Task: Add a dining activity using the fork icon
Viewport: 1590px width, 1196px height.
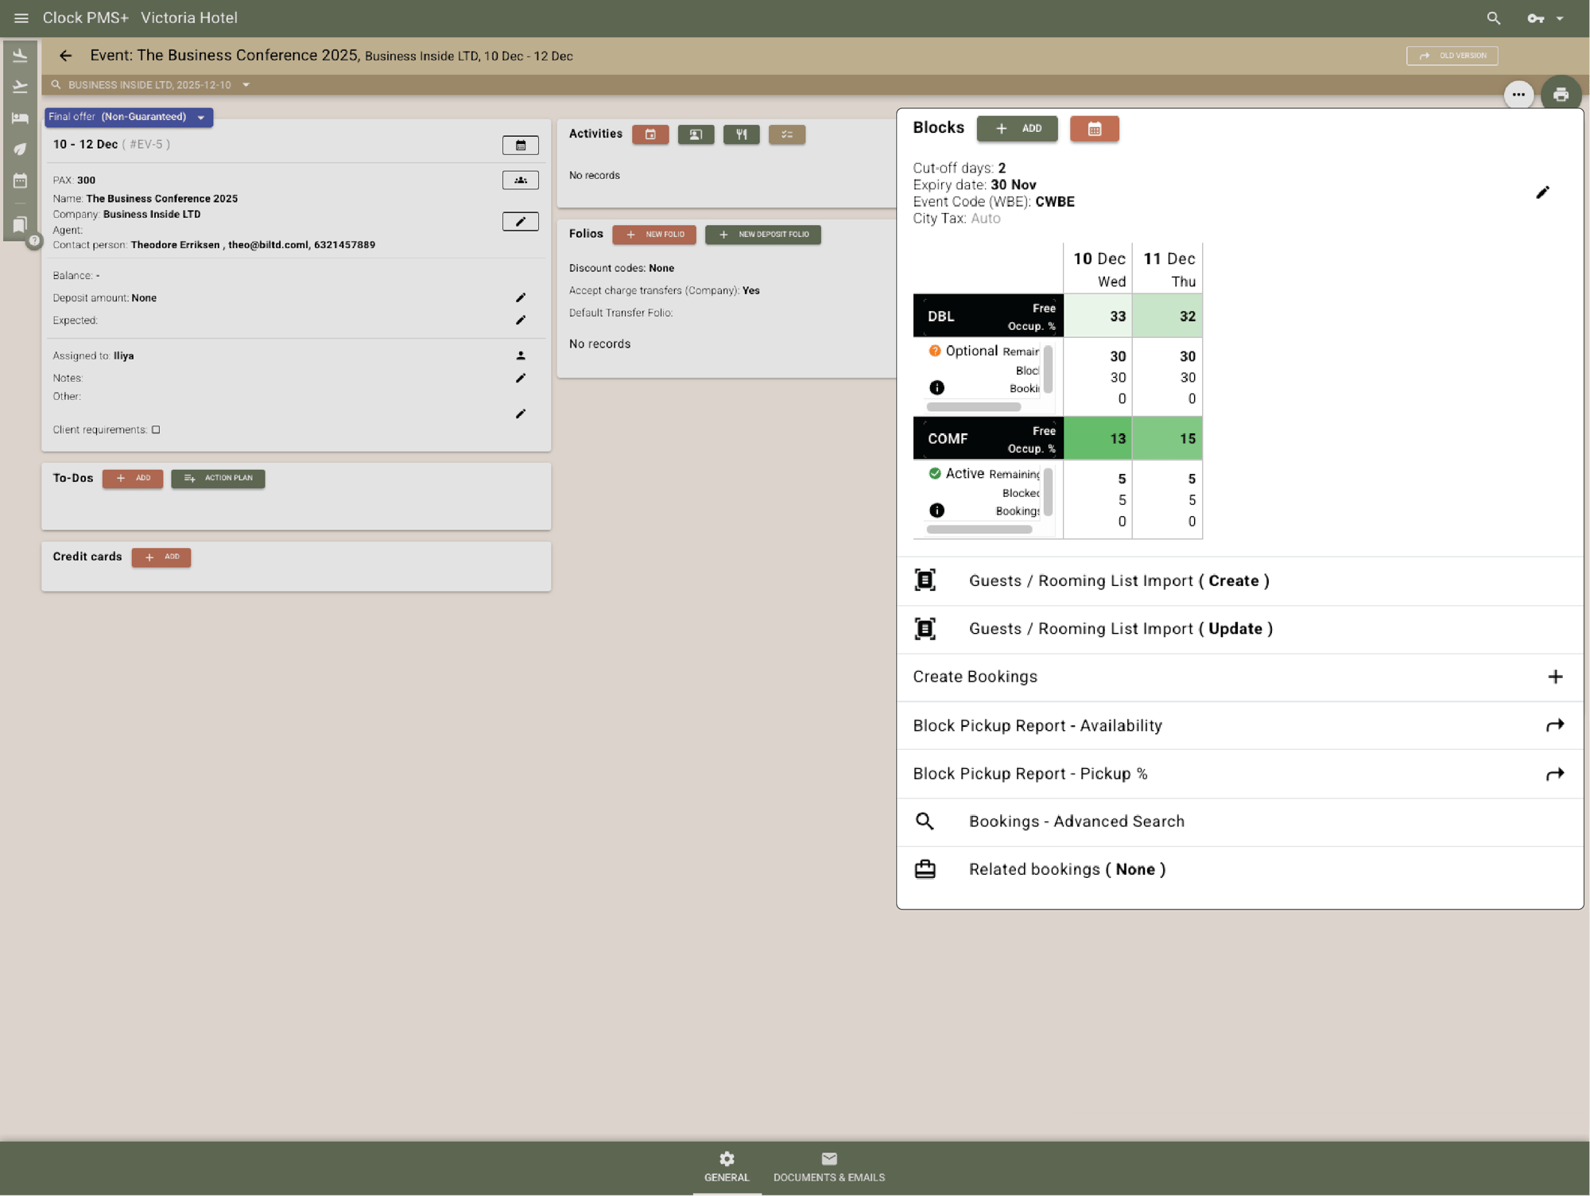Action: coord(741,134)
